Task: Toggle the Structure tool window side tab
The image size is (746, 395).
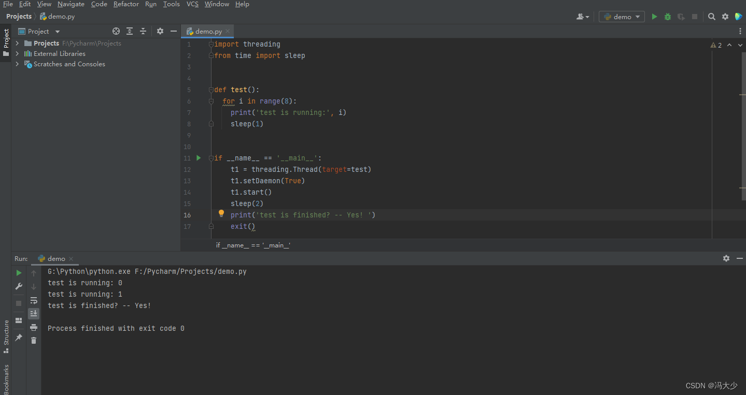Action: 6,337
